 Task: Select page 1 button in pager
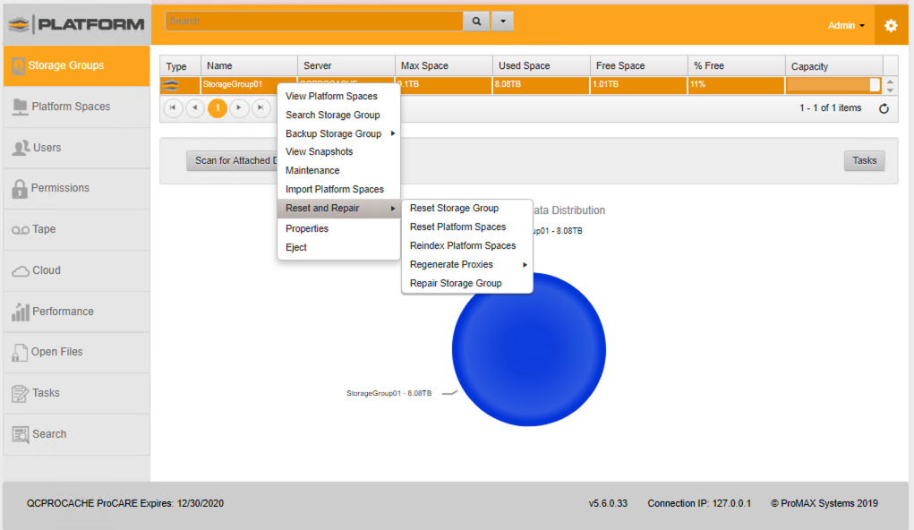point(218,107)
